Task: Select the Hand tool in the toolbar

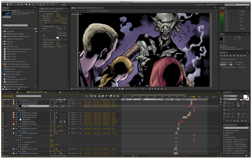Action: pos(7,4)
